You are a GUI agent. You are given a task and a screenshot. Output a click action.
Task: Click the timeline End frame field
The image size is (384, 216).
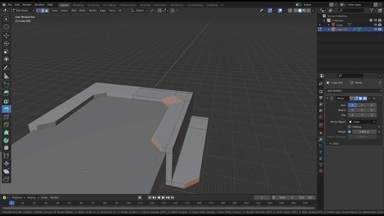coord(305,197)
